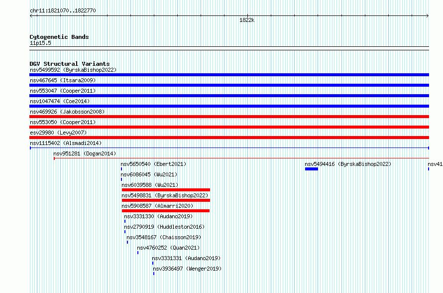This screenshot has height=293, width=443.
Task: Click the red bar under nsv553050
Action: click(x=229, y=127)
